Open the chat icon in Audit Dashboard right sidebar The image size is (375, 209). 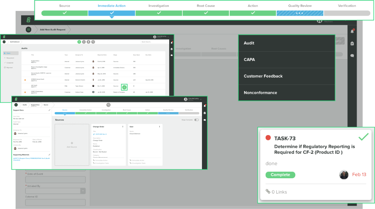click(x=172, y=55)
